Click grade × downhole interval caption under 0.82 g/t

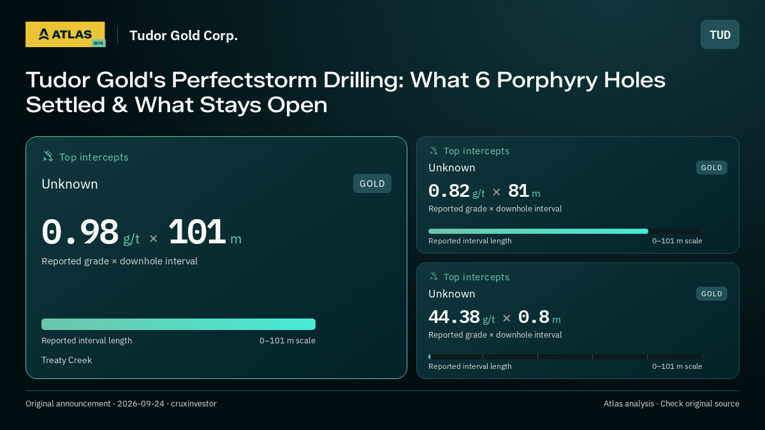[x=495, y=209]
